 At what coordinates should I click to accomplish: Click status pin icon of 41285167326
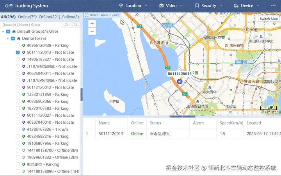(23, 130)
